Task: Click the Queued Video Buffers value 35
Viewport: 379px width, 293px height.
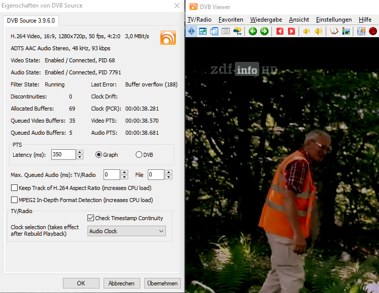Action: 72,121
